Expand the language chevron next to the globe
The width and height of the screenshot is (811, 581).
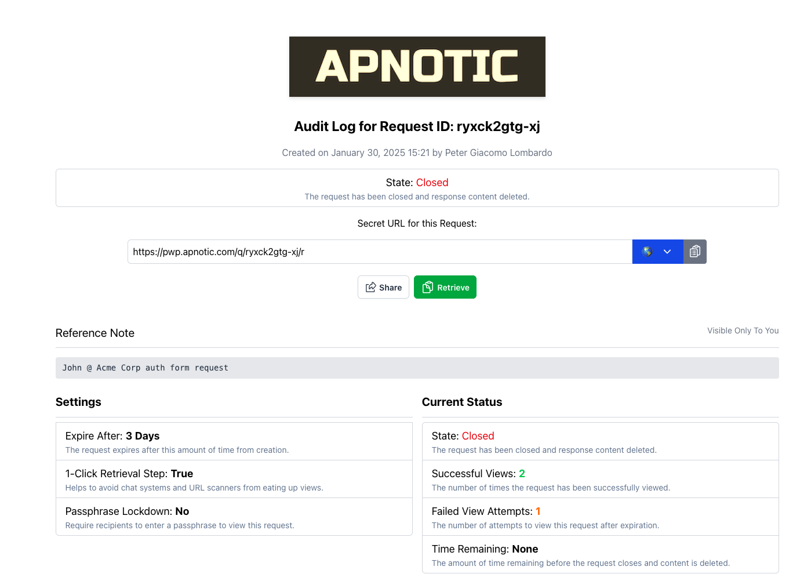tap(667, 252)
